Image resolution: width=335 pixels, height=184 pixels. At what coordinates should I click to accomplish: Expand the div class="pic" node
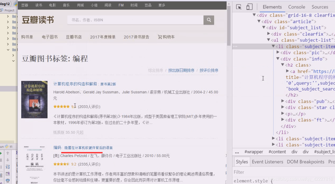[x=278, y=53]
